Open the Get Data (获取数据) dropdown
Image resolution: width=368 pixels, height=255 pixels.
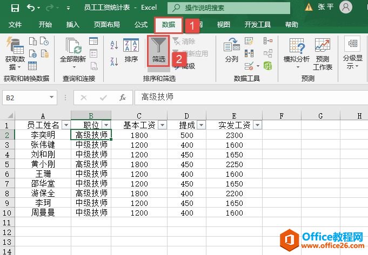[14, 57]
